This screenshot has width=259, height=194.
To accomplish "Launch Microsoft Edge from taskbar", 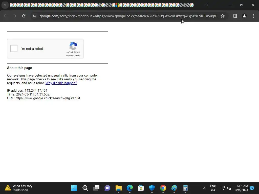I will pyautogui.click(x=130, y=188).
